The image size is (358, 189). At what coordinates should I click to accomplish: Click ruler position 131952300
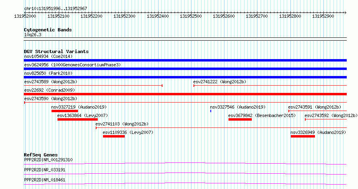coord(124,16)
